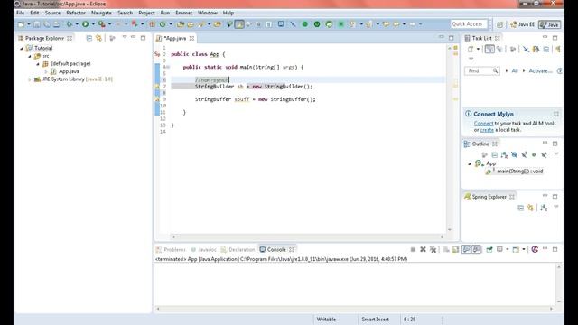Switch to the Javadoc tab
The image size is (578, 325).
click(x=203, y=249)
